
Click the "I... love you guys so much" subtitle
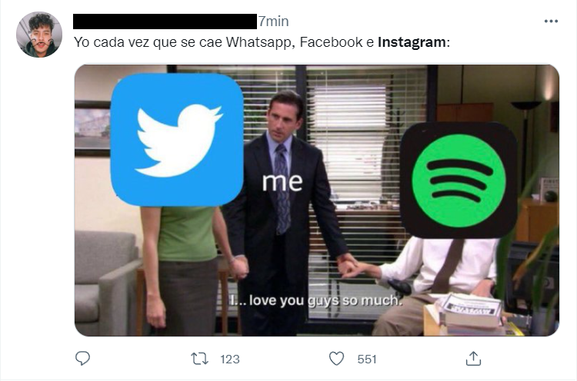tap(315, 300)
